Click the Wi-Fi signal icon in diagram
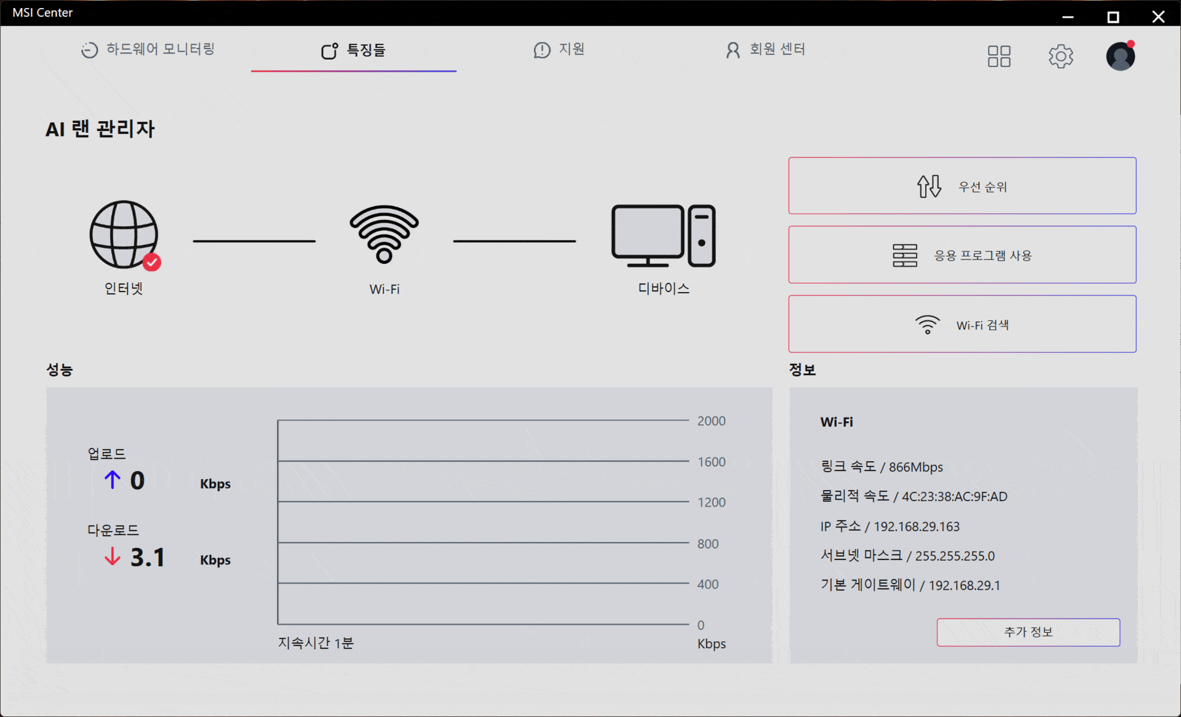The image size is (1181, 717). [x=384, y=234]
